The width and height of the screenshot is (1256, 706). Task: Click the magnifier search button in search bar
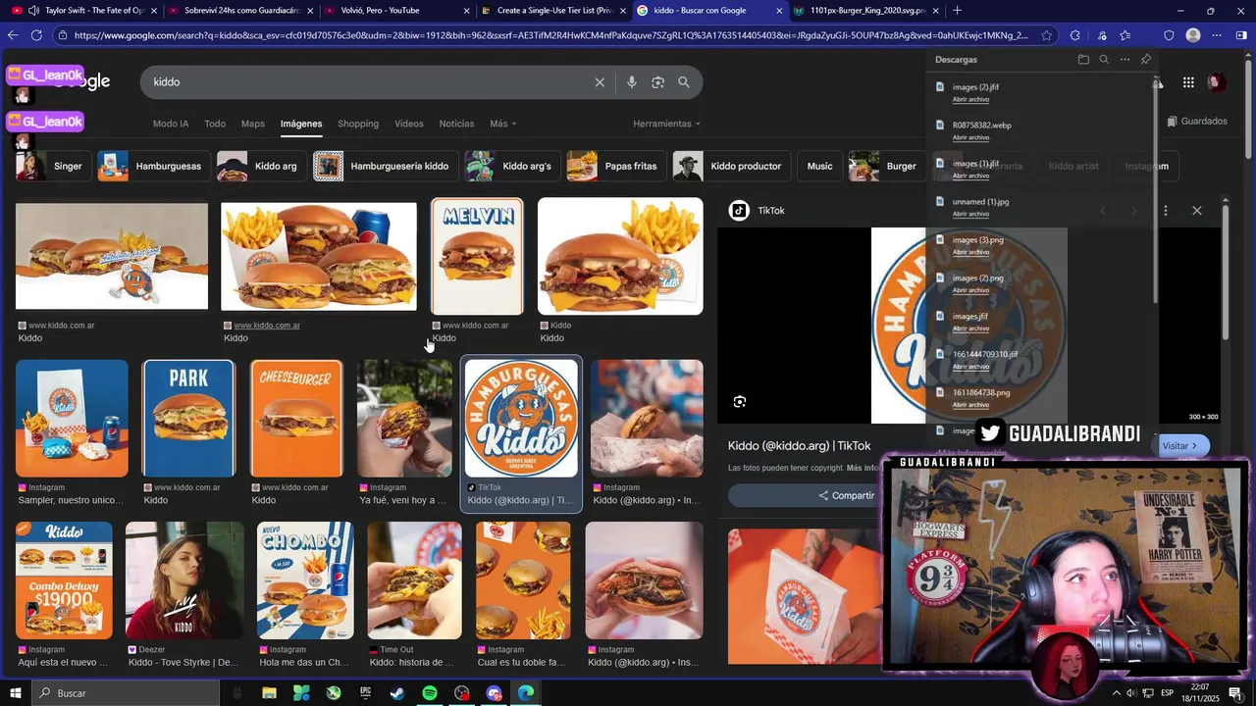[684, 82]
